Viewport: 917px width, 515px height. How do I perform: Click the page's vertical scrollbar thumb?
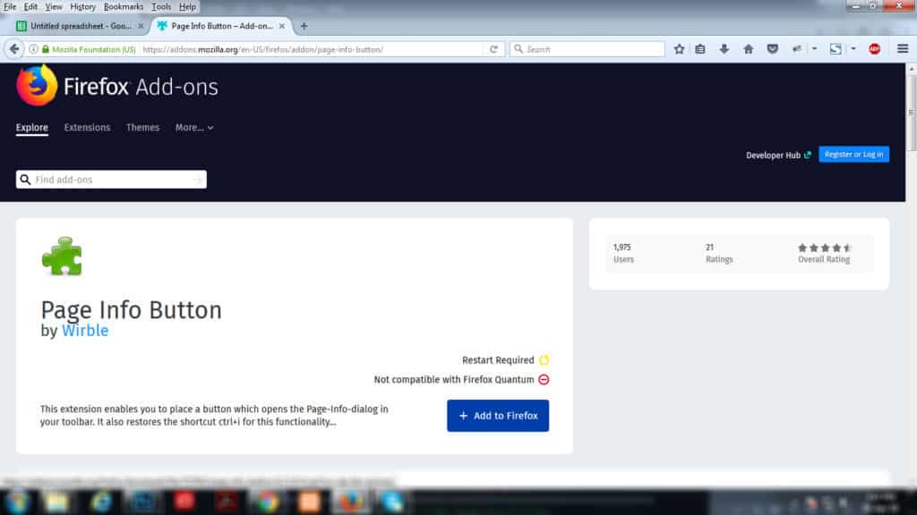(911, 113)
